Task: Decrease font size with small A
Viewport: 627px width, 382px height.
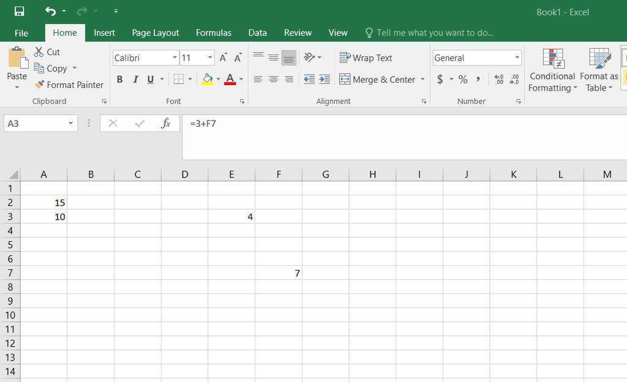Action: 238,58
